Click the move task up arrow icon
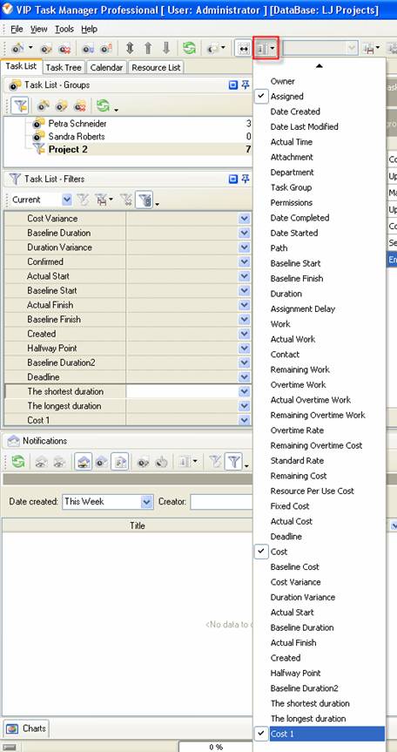The image size is (397, 752). 148,49
